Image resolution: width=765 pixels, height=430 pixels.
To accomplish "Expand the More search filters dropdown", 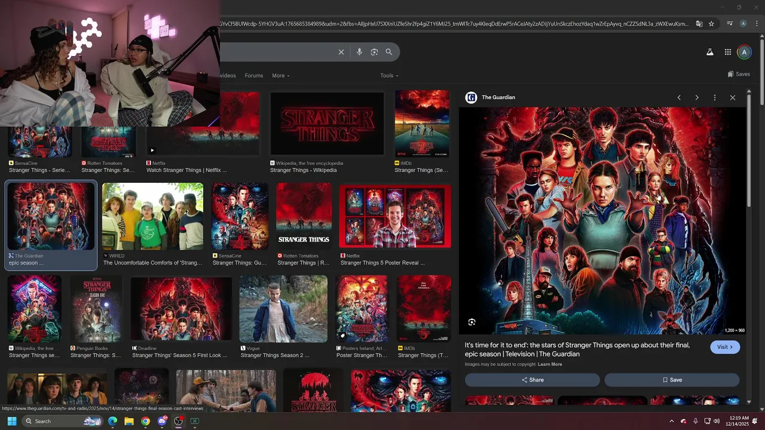I will tap(280, 76).
